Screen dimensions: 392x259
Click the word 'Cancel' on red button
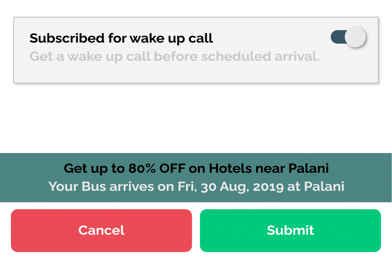(x=101, y=230)
